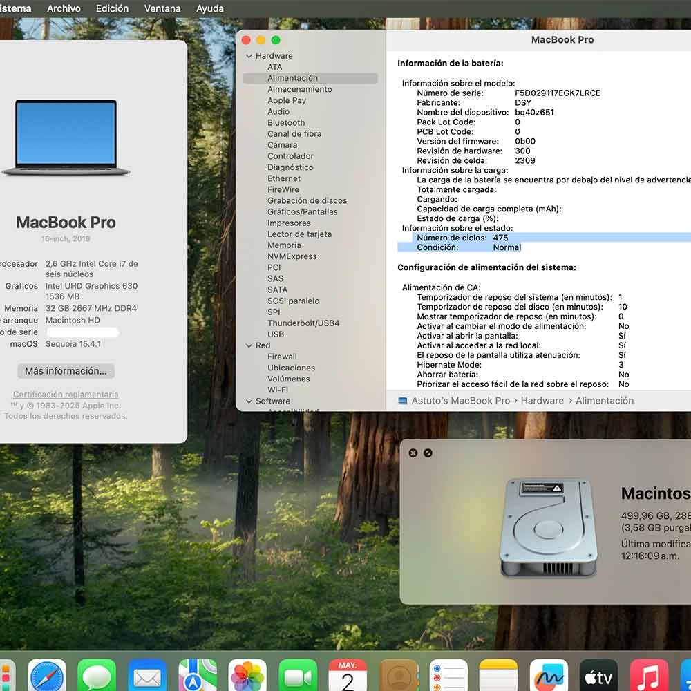Viewport: 691px width, 691px height.
Task: Launch Messages from the Dock
Action: pos(97,676)
